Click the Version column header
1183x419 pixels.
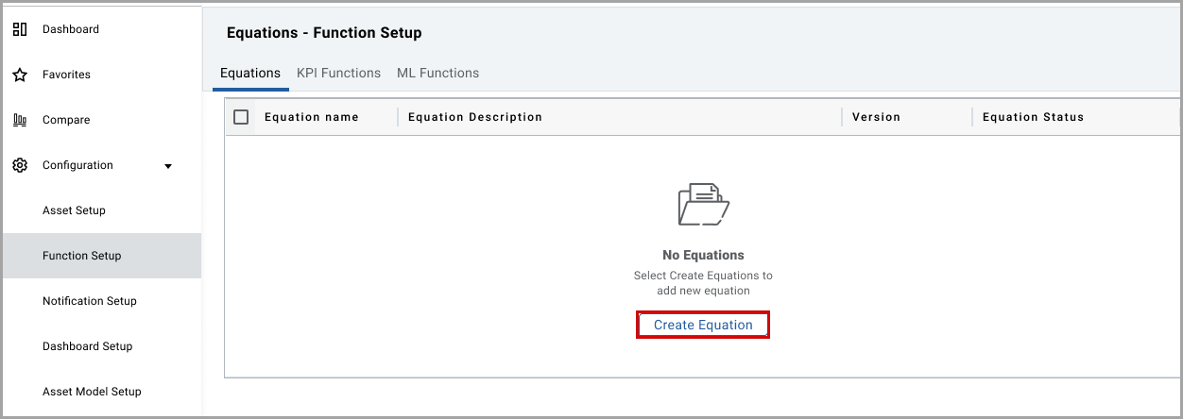click(876, 117)
